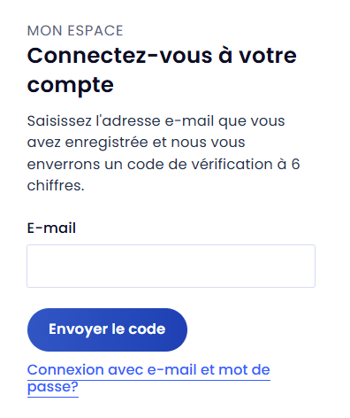The image size is (350, 418).
Task: Click the word chiffres. ending the description
Action: (x=56, y=186)
